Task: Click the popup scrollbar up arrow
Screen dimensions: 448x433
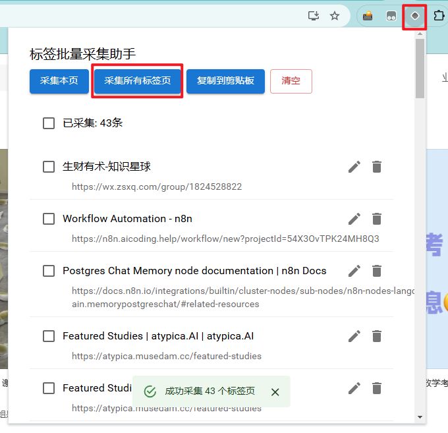Action: point(420,34)
